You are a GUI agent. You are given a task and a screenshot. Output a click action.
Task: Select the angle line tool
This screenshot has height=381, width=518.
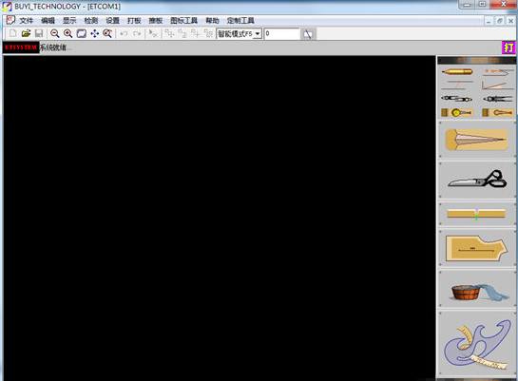pyautogui.click(x=498, y=86)
